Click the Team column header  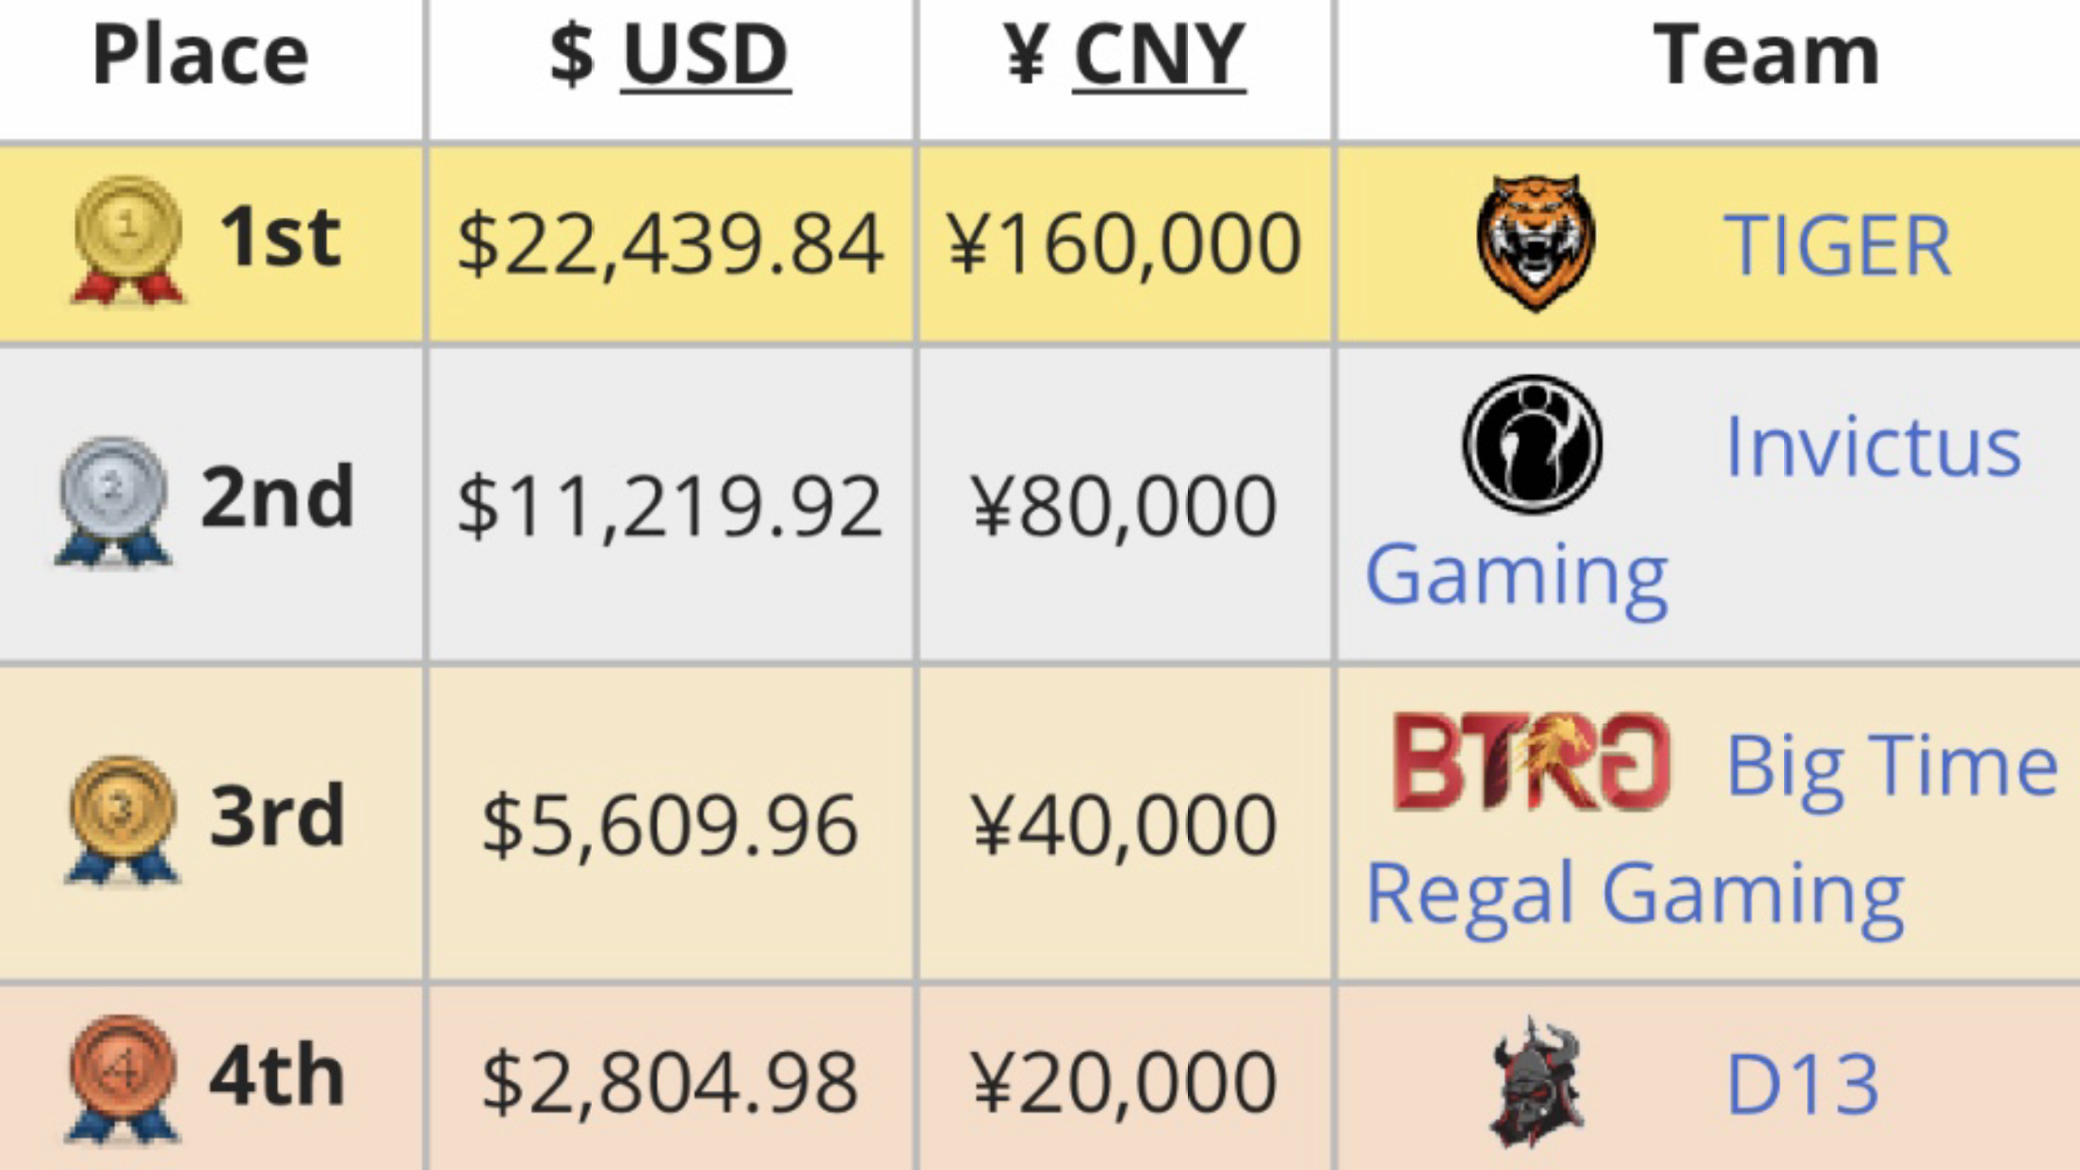[x=1766, y=55]
